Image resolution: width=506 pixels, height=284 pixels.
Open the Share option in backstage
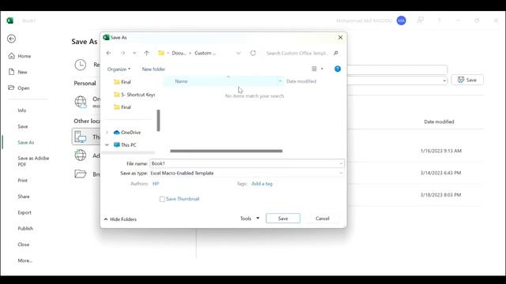24,196
